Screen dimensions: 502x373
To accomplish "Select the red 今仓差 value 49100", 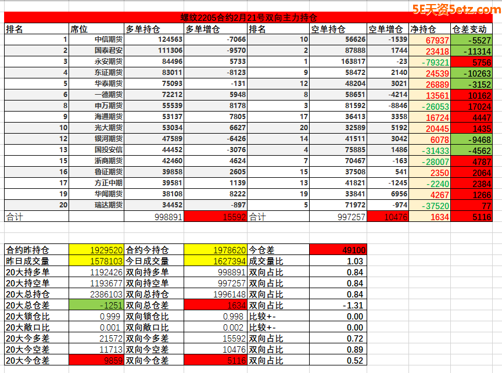I will coord(338,250).
